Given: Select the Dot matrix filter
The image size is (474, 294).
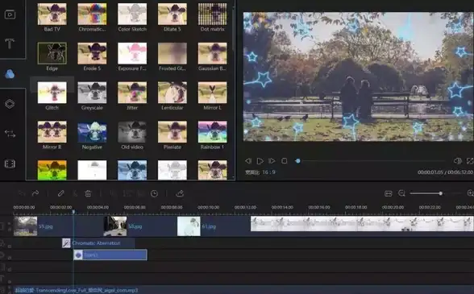Looking at the screenshot, I should pyautogui.click(x=213, y=14).
